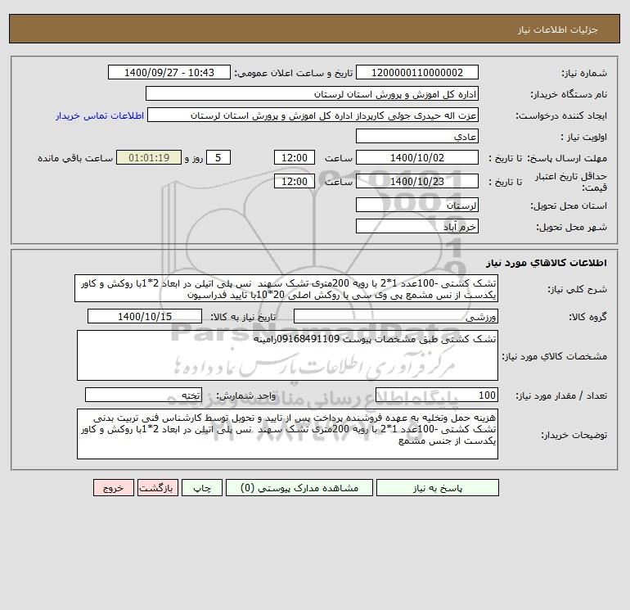The image size is (630, 610).
Task: Click the شرح کلی نیاز description box
Action: (286, 289)
